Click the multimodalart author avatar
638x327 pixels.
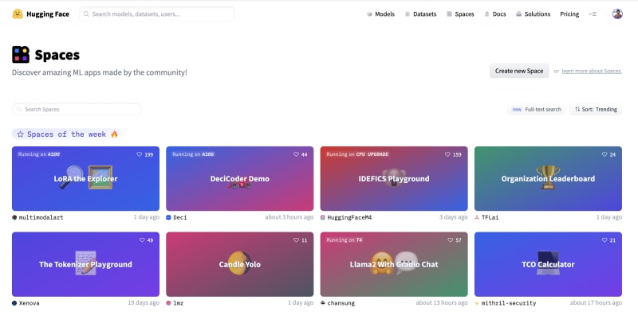[x=14, y=217]
